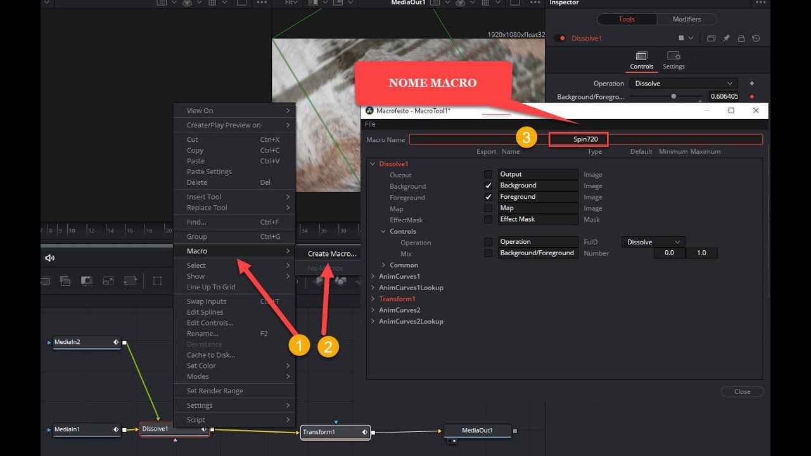Click the red Background/Foreground keyframe diamond
This screenshot has width=811, height=456.
[x=752, y=97]
